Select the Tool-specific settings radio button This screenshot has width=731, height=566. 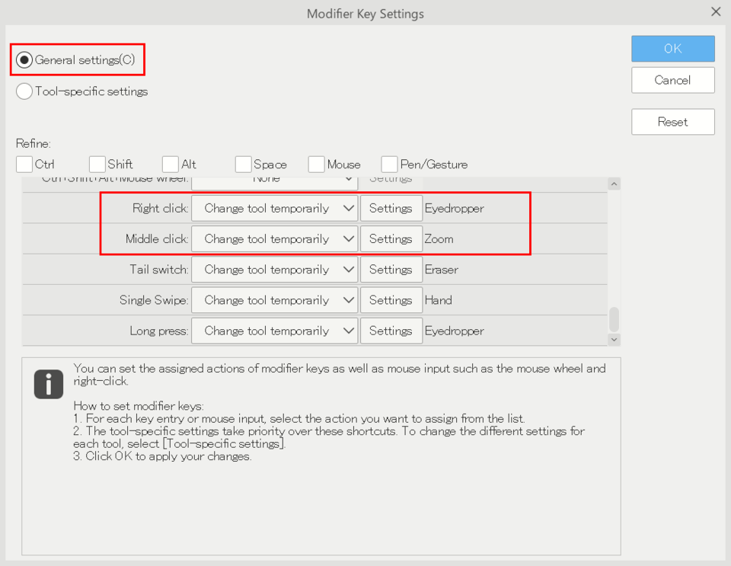[x=24, y=91]
